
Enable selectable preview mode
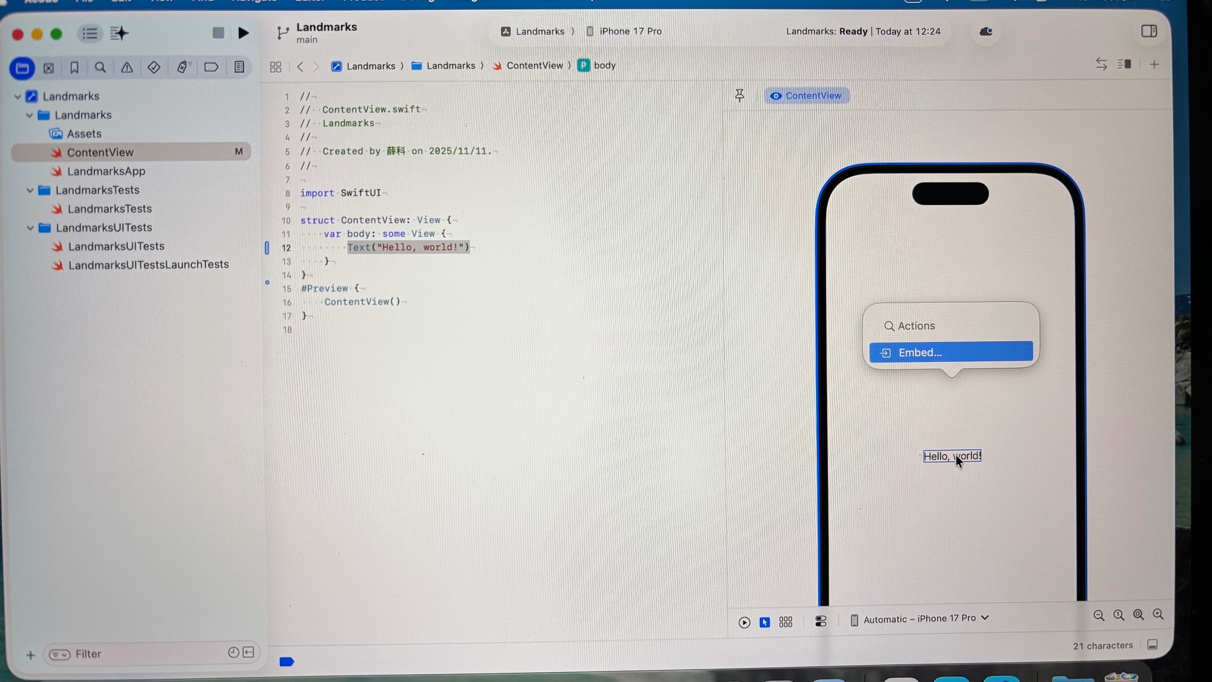point(765,622)
